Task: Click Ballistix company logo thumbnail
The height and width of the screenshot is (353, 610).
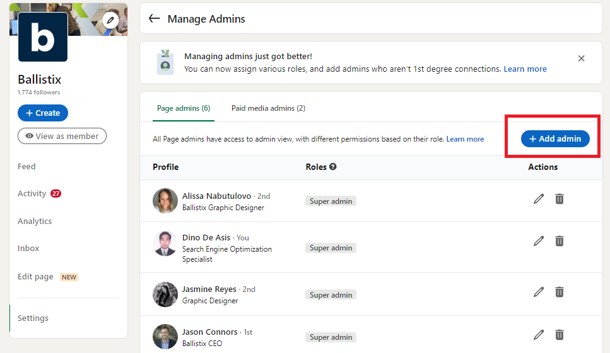Action: (x=43, y=38)
